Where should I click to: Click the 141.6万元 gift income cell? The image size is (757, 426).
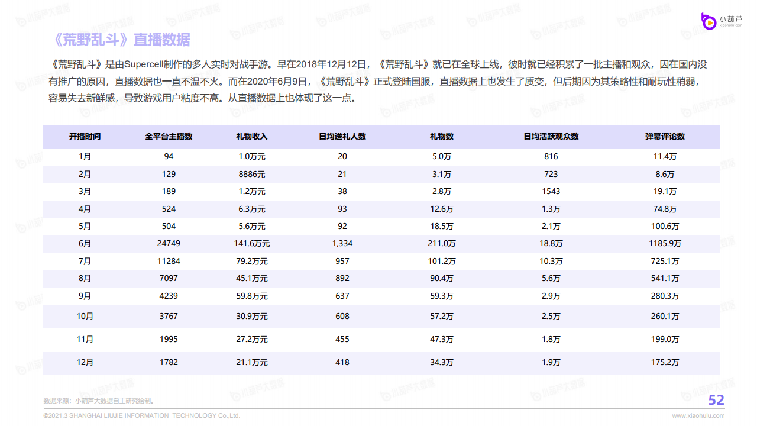[251, 244]
